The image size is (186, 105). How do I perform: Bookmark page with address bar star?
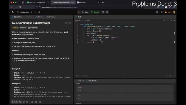142,7
